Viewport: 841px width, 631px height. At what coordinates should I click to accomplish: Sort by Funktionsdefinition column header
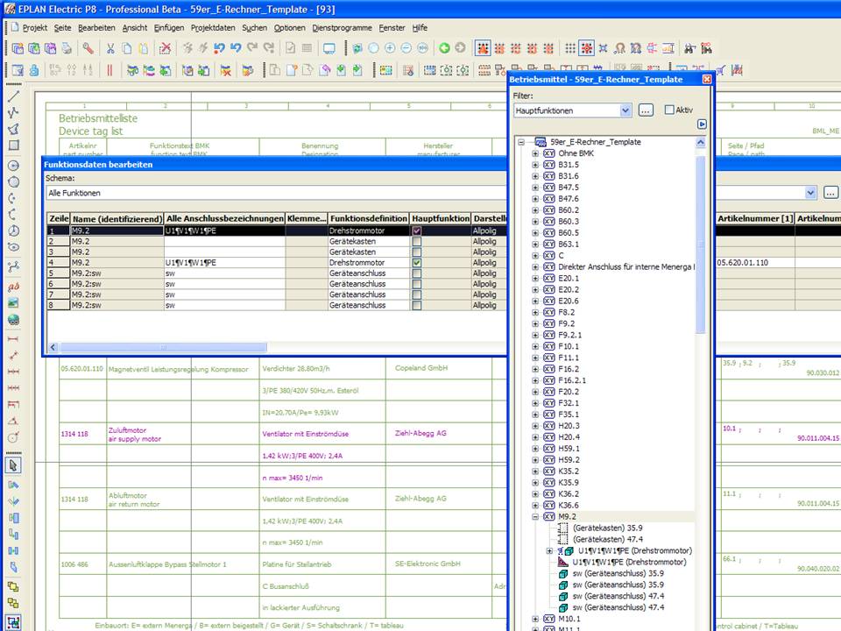369,218
